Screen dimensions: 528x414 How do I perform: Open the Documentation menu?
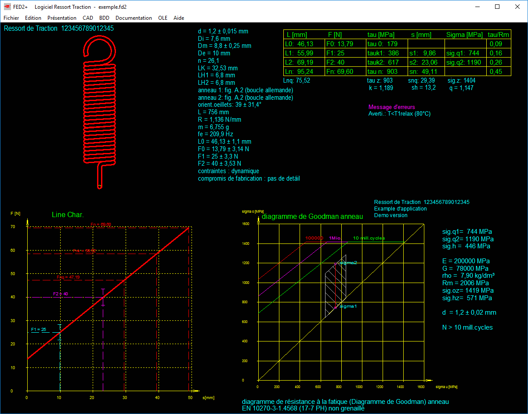[134, 18]
